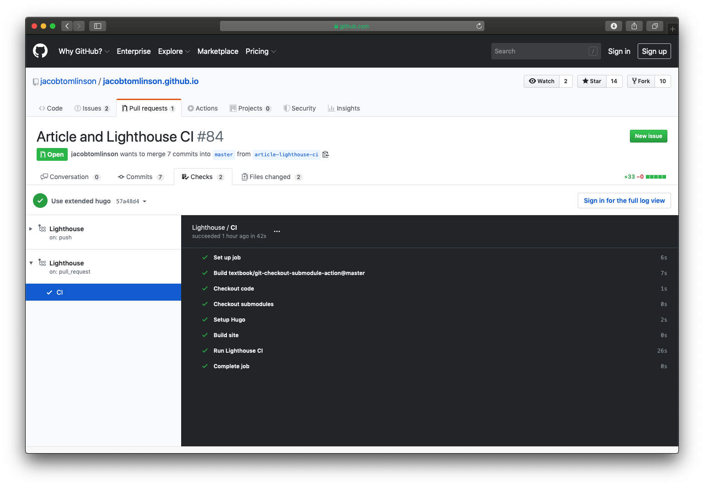Click the GitHub octocat logo
Screen dimensions: 704x487
point(40,51)
